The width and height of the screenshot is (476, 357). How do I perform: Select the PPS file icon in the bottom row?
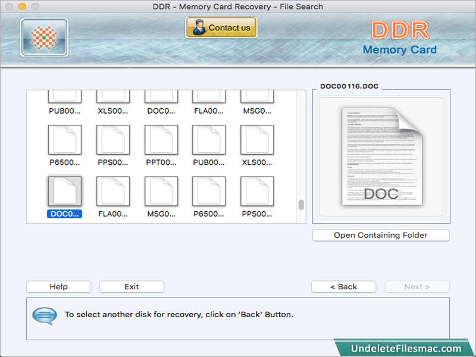pyautogui.click(x=256, y=192)
